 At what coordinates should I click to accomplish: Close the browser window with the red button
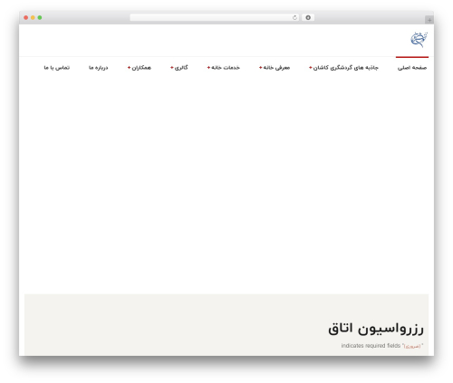(x=26, y=17)
